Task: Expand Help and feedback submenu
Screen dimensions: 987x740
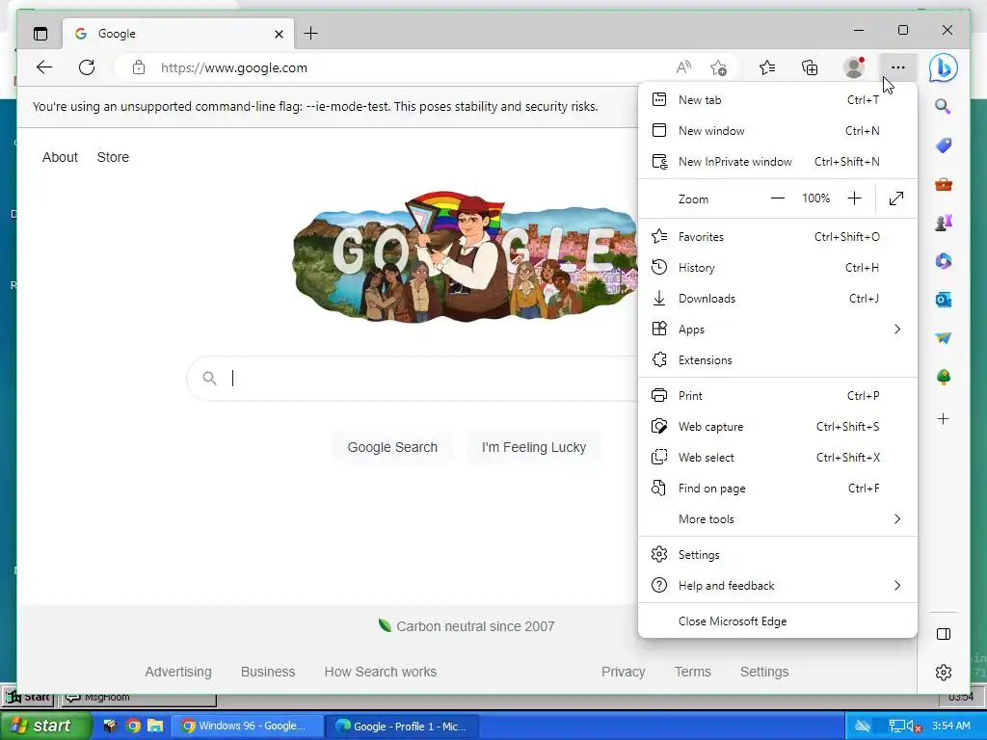Action: (778, 585)
